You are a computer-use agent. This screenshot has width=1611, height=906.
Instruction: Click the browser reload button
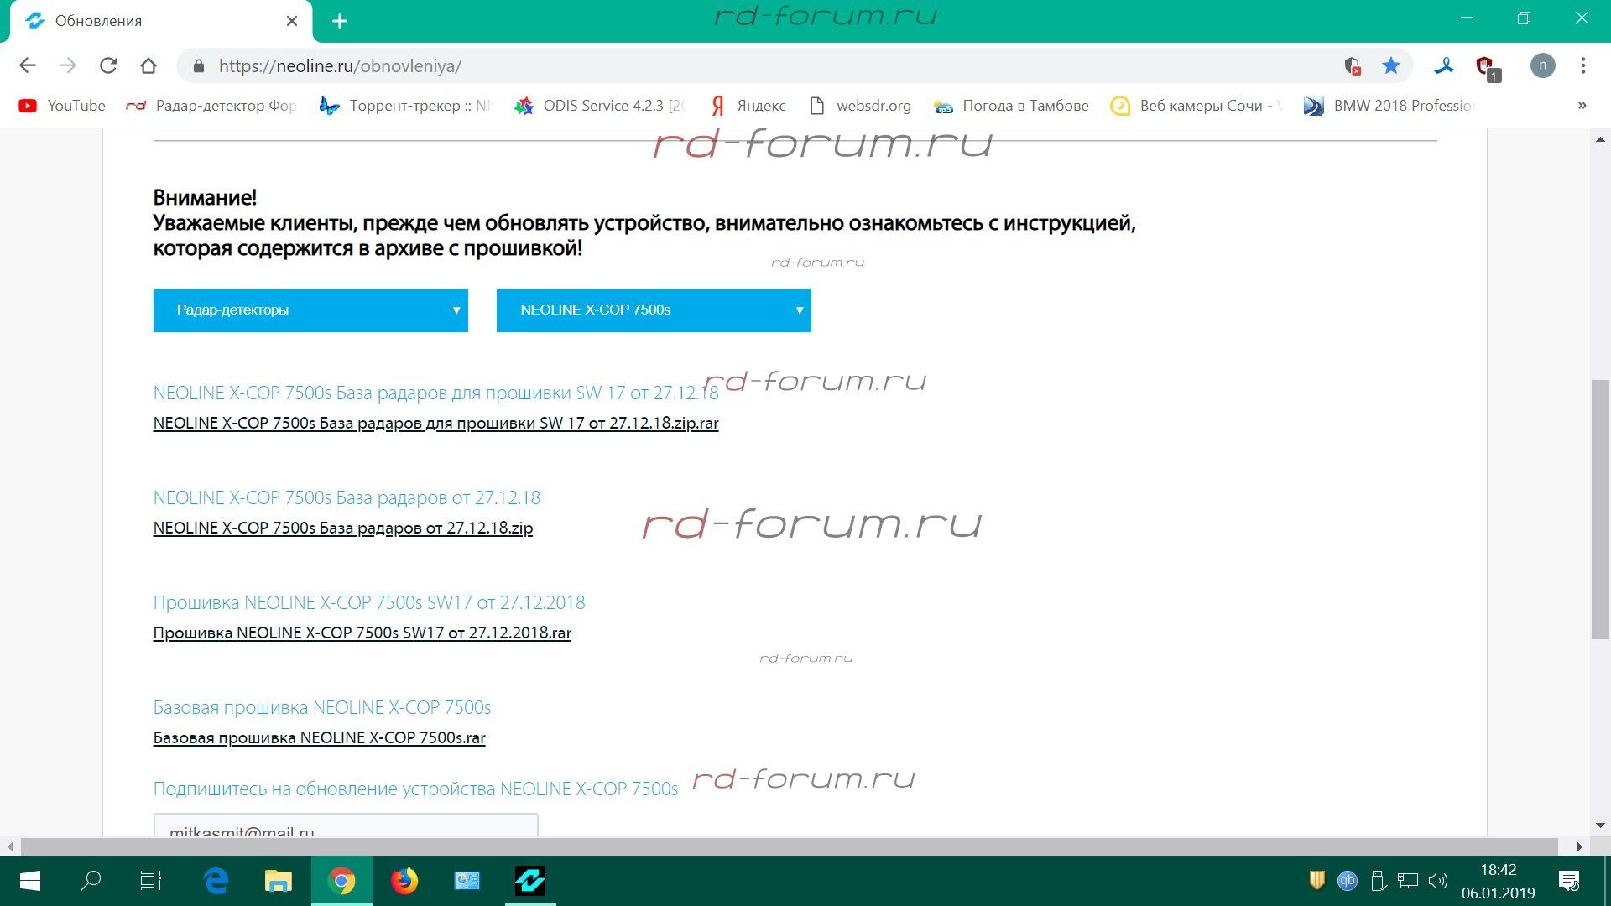coord(108,65)
